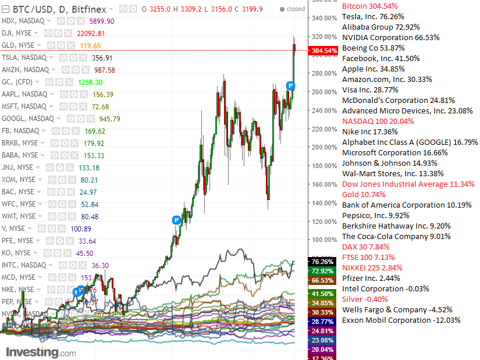Expand the AAPL, NASDAQ dropdown arrow
The width and height of the screenshot is (480, 360).
[52, 94]
